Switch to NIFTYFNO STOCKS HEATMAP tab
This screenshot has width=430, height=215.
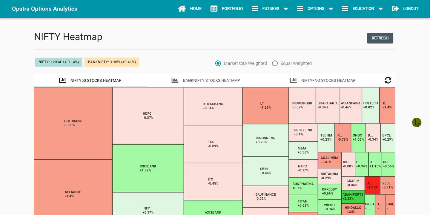click(322, 80)
